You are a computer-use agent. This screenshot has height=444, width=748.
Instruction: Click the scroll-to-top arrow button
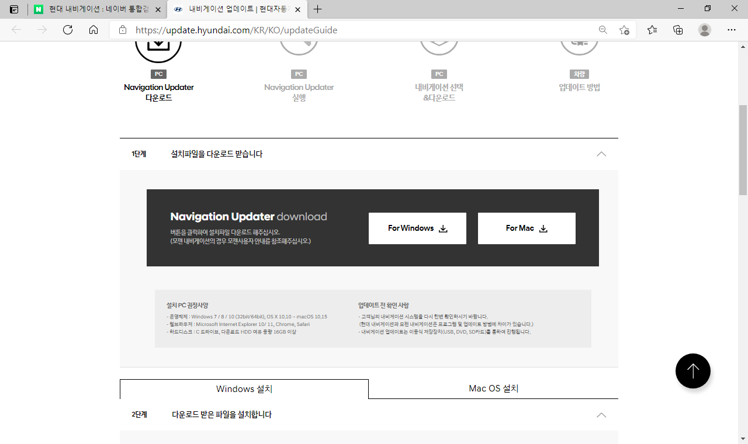pos(693,371)
